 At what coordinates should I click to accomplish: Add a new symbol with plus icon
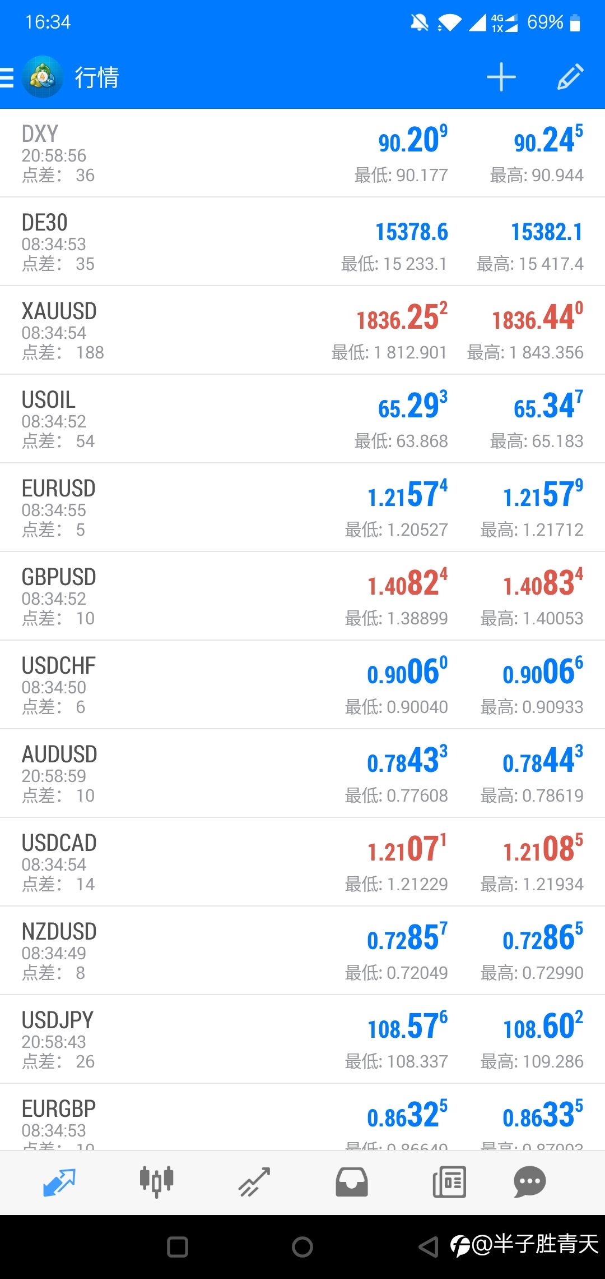(501, 77)
